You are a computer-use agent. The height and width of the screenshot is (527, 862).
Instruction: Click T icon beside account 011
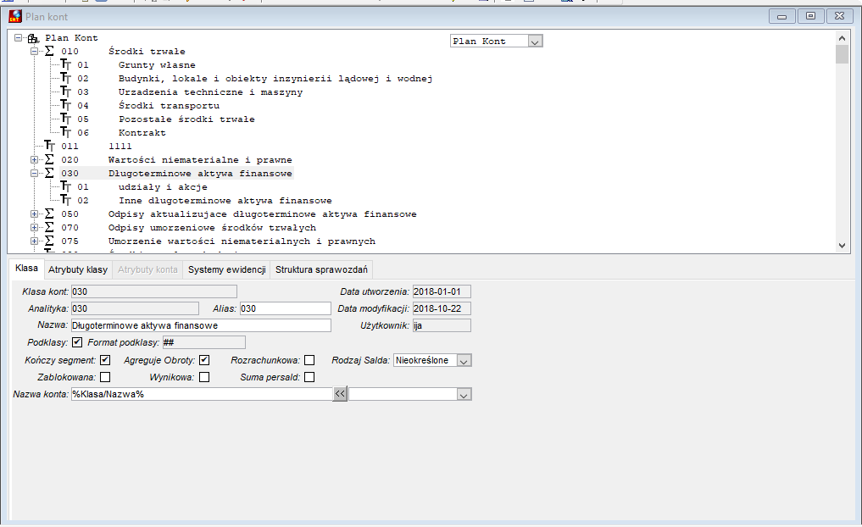point(50,147)
